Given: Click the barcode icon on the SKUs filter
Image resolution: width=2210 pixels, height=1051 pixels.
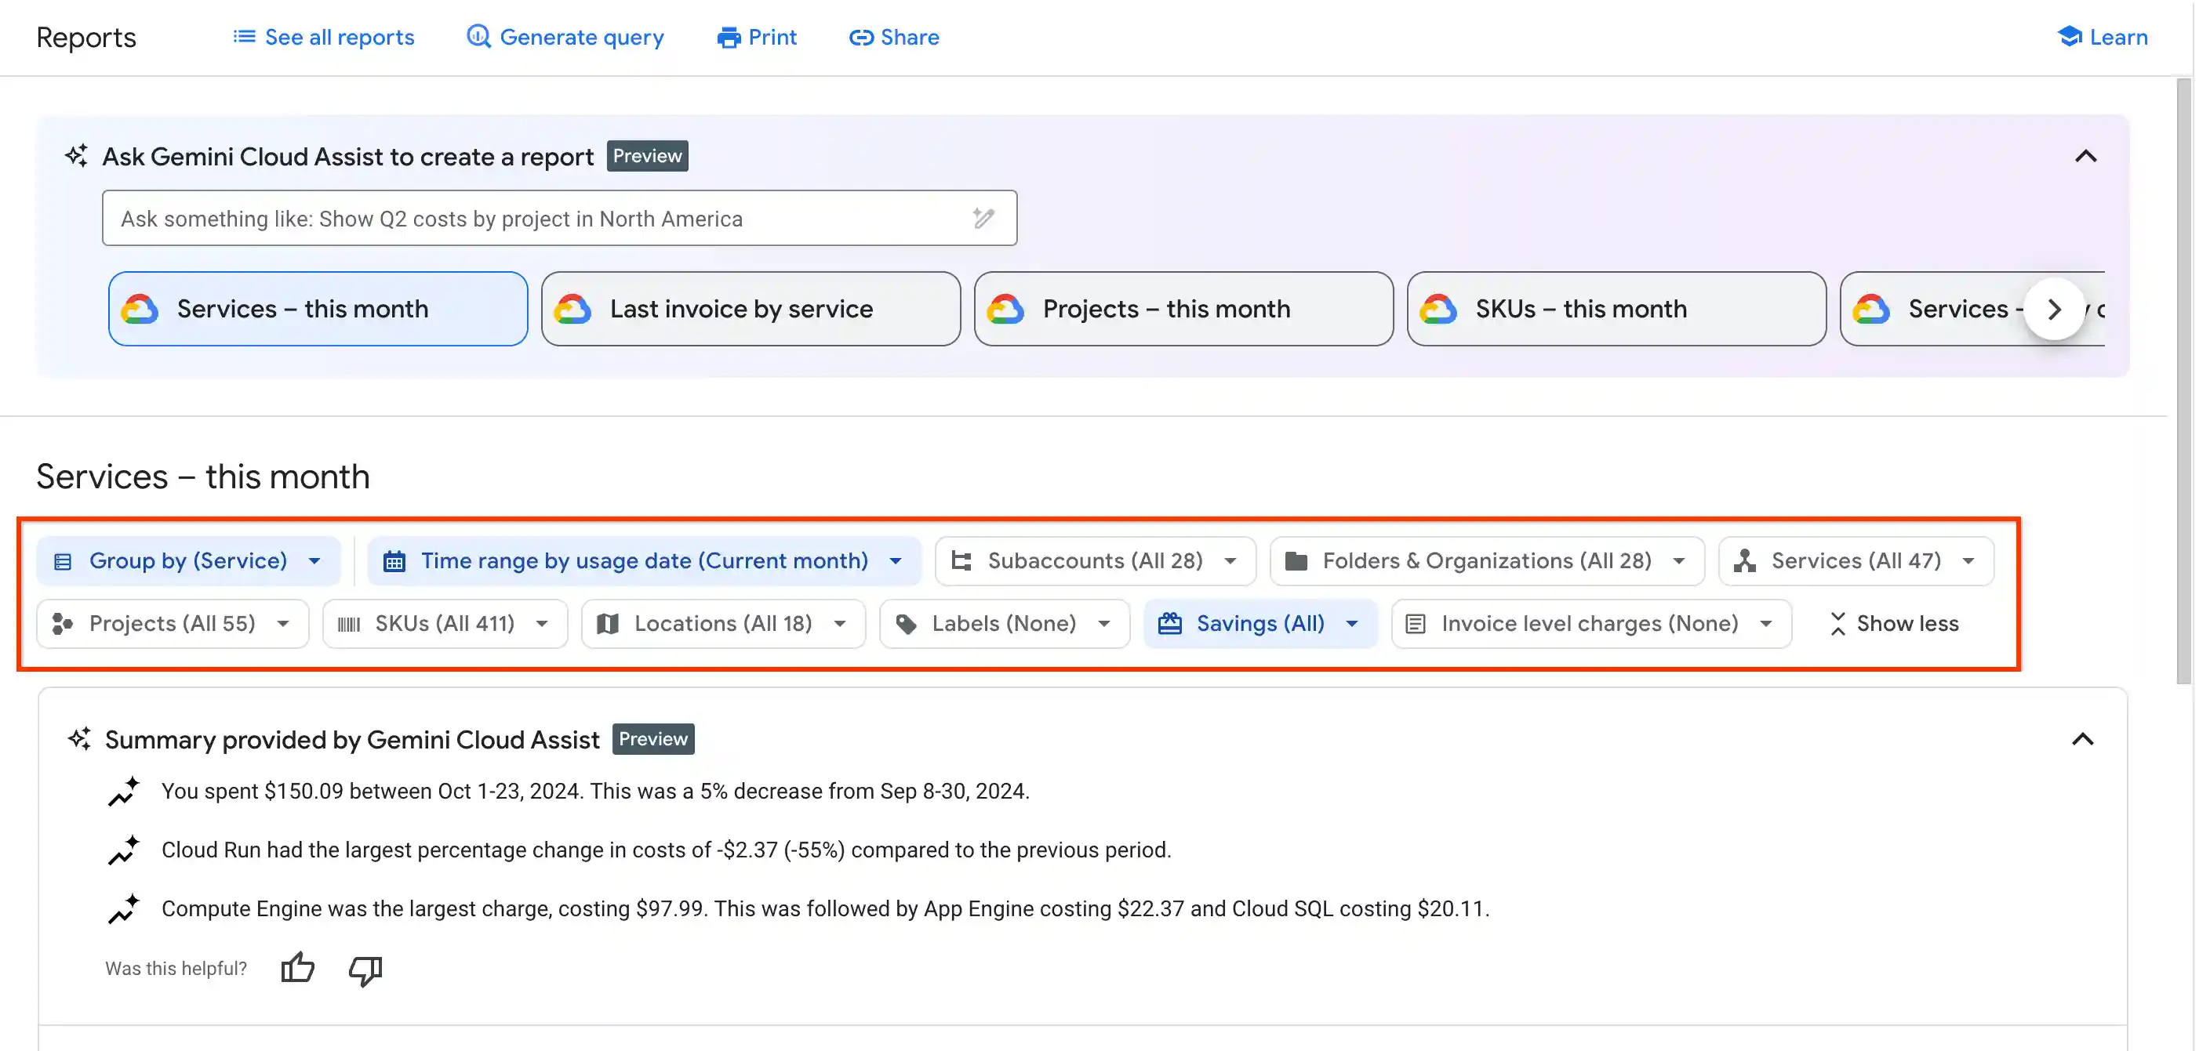Looking at the screenshot, I should click(x=349, y=623).
